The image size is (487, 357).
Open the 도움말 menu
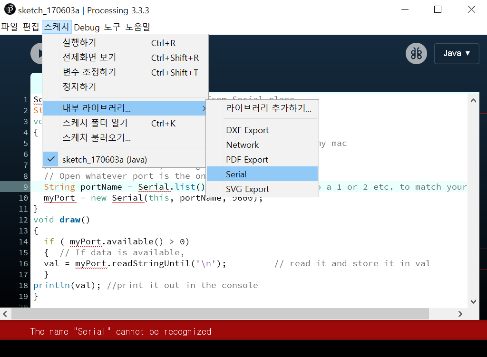(138, 27)
